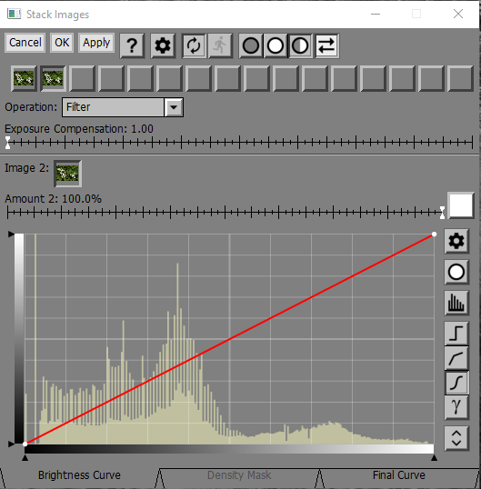Click the white color swatch beside Amount
This screenshot has width=481, height=489.
(x=461, y=205)
